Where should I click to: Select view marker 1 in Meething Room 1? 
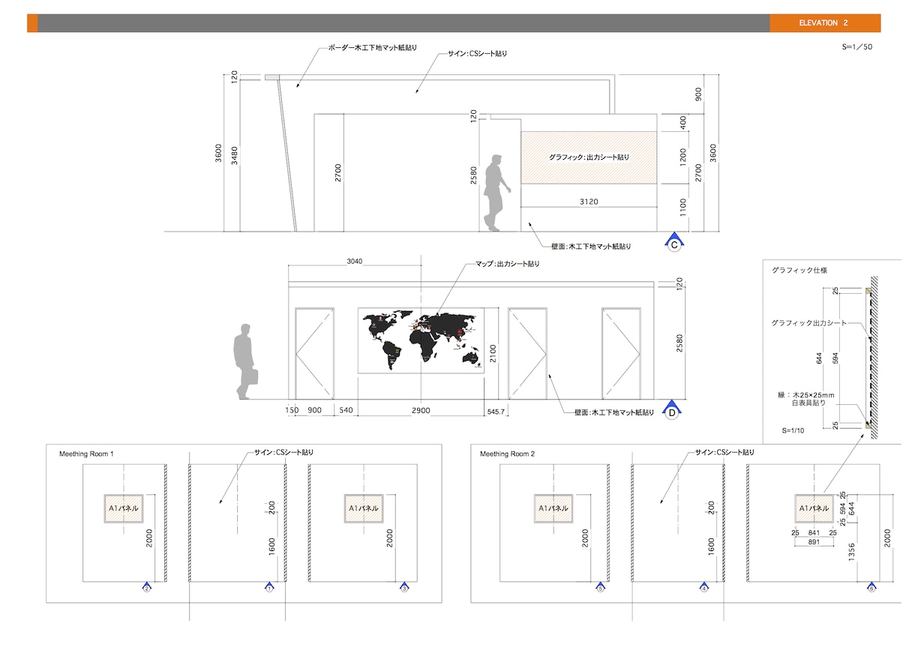268,589
